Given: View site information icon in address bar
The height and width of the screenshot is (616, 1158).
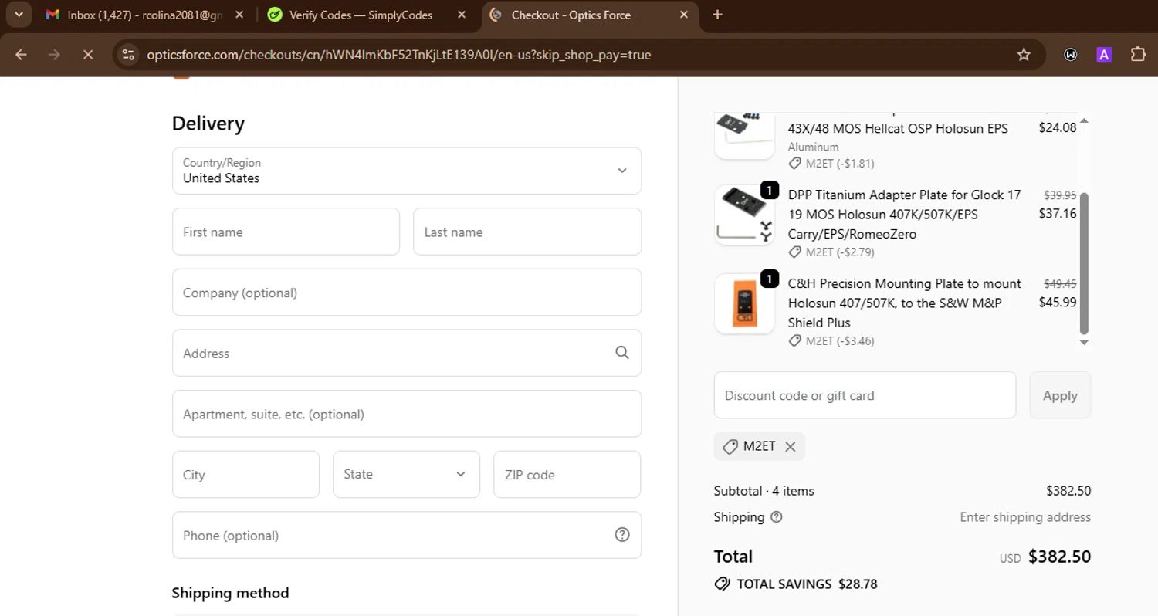Looking at the screenshot, I should click(129, 55).
